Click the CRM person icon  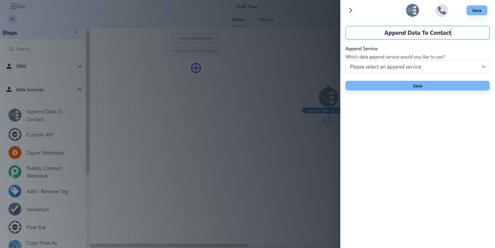point(9,66)
